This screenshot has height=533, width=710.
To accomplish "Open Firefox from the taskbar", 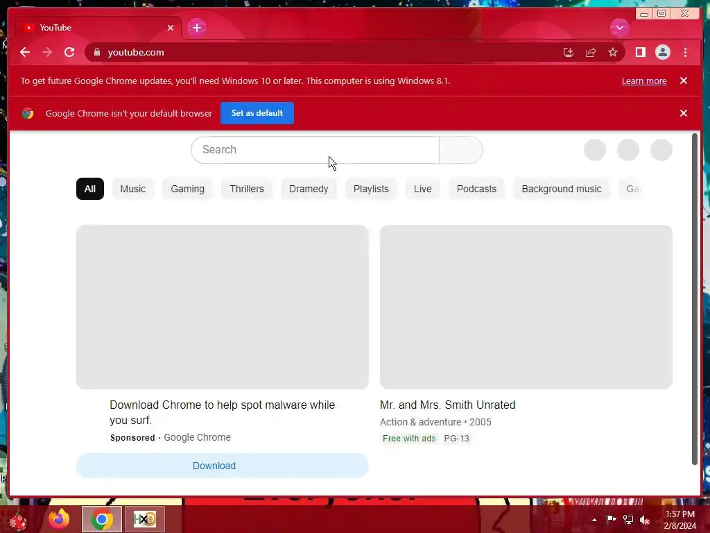I will pos(59,519).
